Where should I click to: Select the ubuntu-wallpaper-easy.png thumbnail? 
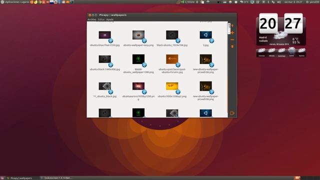(x=138, y=35)
